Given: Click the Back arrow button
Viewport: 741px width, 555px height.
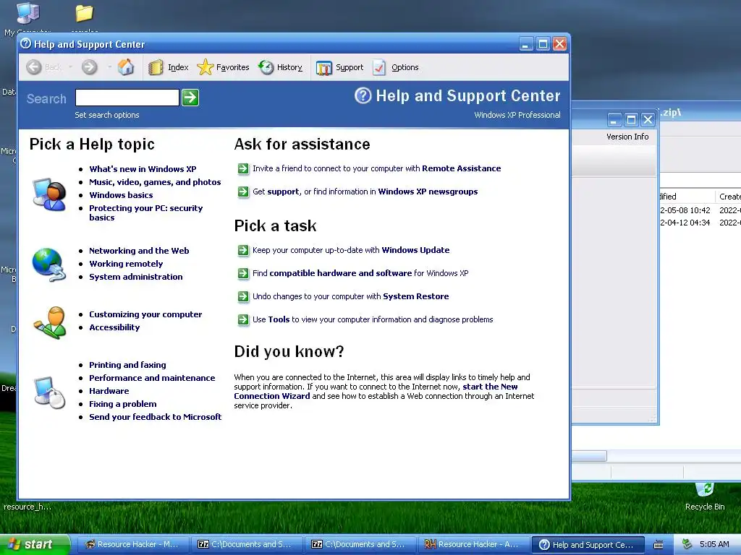Looking at the screenshot, I should pyautogui.click(x=33, y=67).
